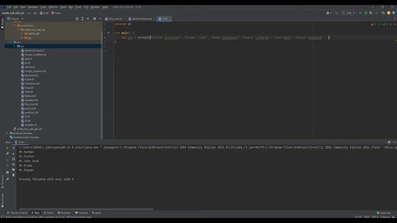Rerun the program from the Run panel
The image size is (397, 223).
7,148
